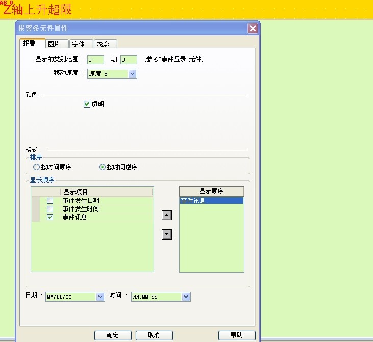The width and height of the screenshot is (373, 342).
Task: Close the 报警条元件属性 dialog
Action: click(253, 29)
